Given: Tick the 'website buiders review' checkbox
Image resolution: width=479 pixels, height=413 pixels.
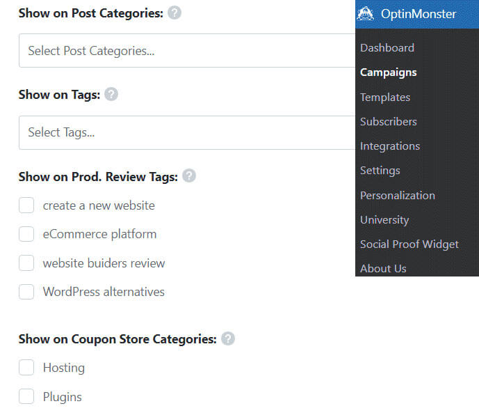Looking at the screenshot, I should [x=26, y=263].
